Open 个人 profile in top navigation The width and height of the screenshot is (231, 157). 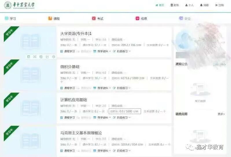coord(189,5)
